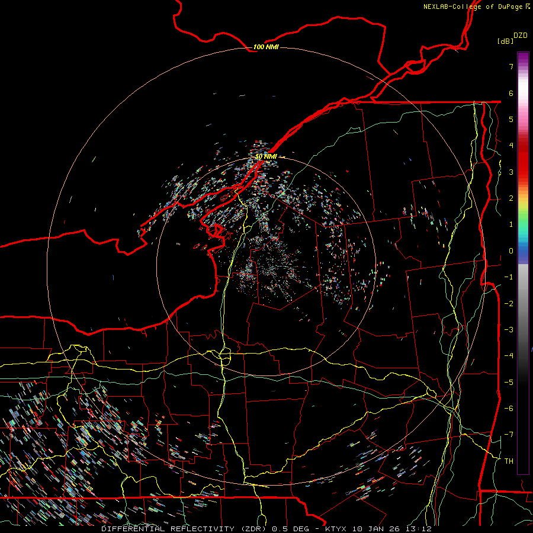Click the "-3" value on the dB scale
Screen dimensions: 533x533
pos(509,330)
